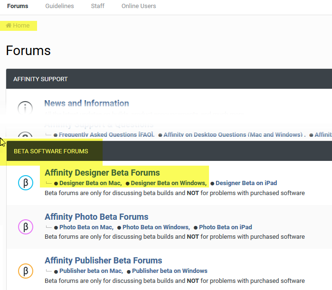Screen dimensions: 332x290
Task: Click the blue beta icon for Designer
Action: 26,183
